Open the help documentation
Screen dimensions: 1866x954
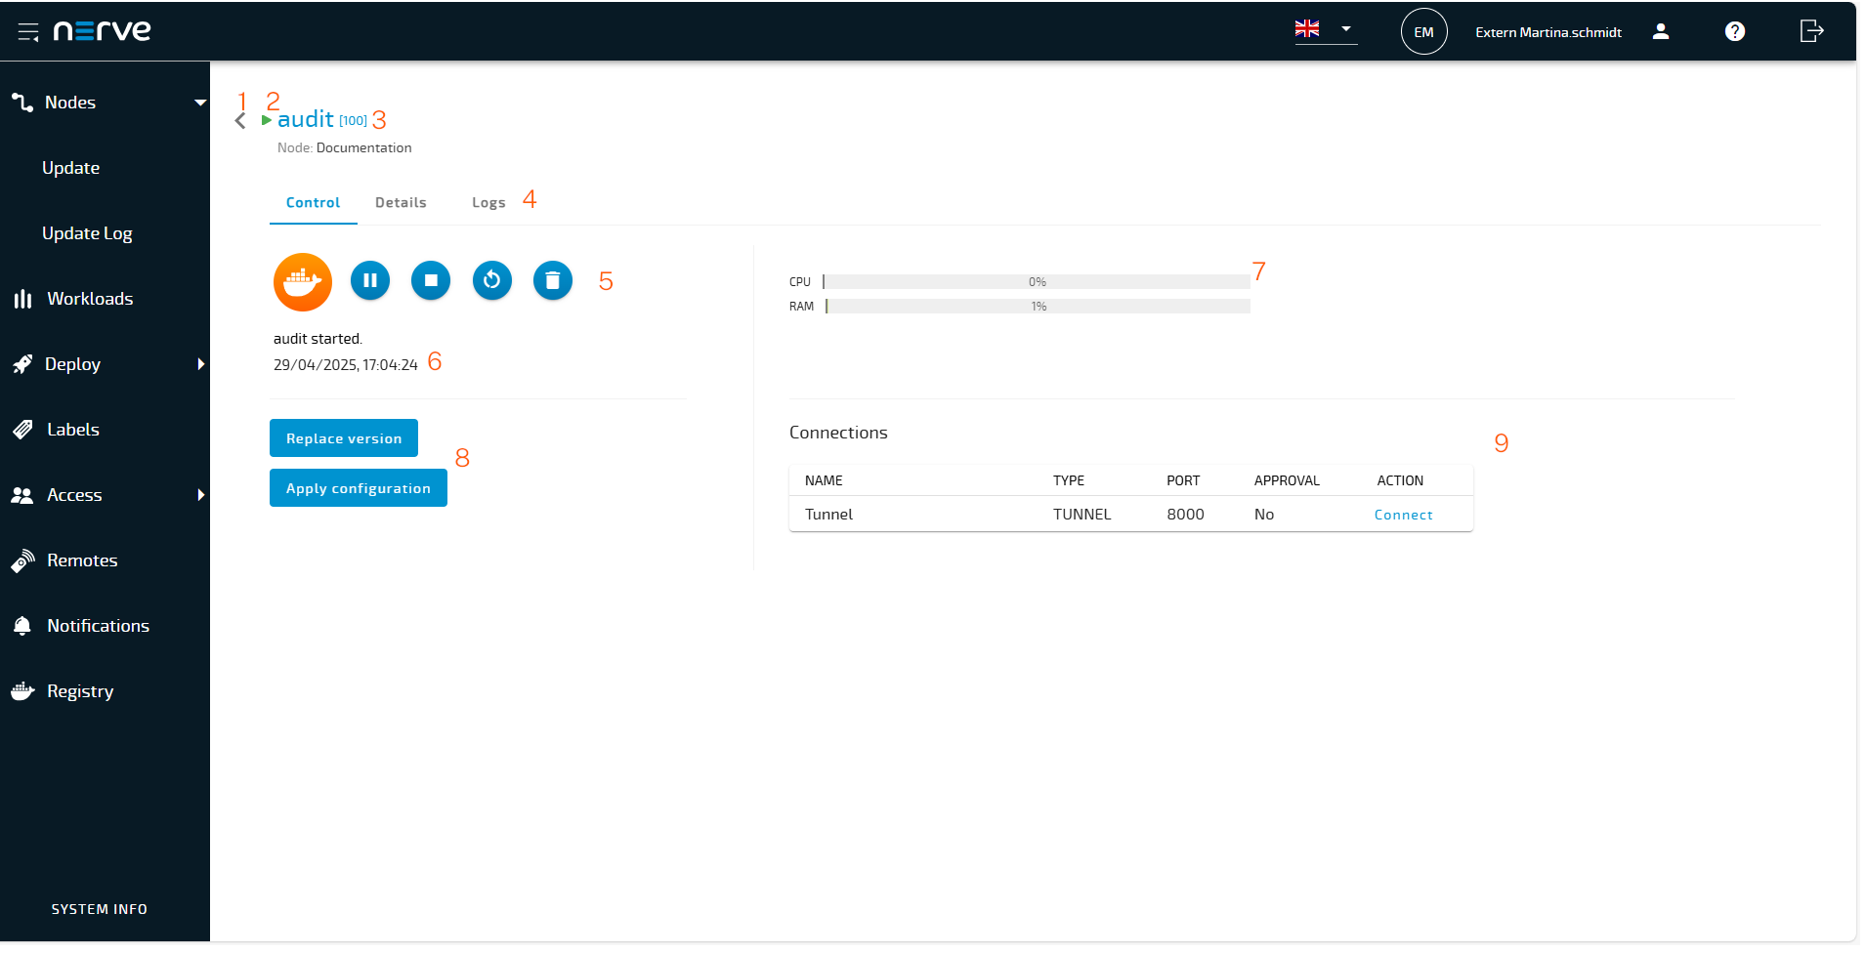(x=1735, y=30)
